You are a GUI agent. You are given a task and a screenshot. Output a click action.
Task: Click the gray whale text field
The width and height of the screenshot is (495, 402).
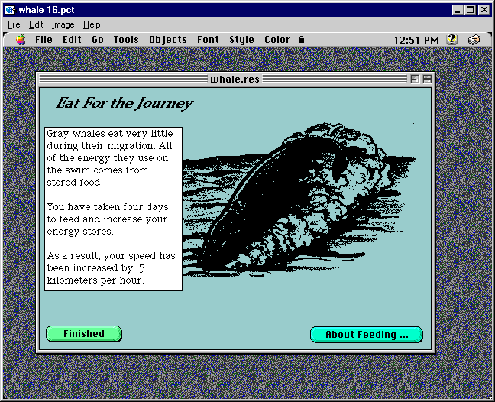click(x=113, y=209)
